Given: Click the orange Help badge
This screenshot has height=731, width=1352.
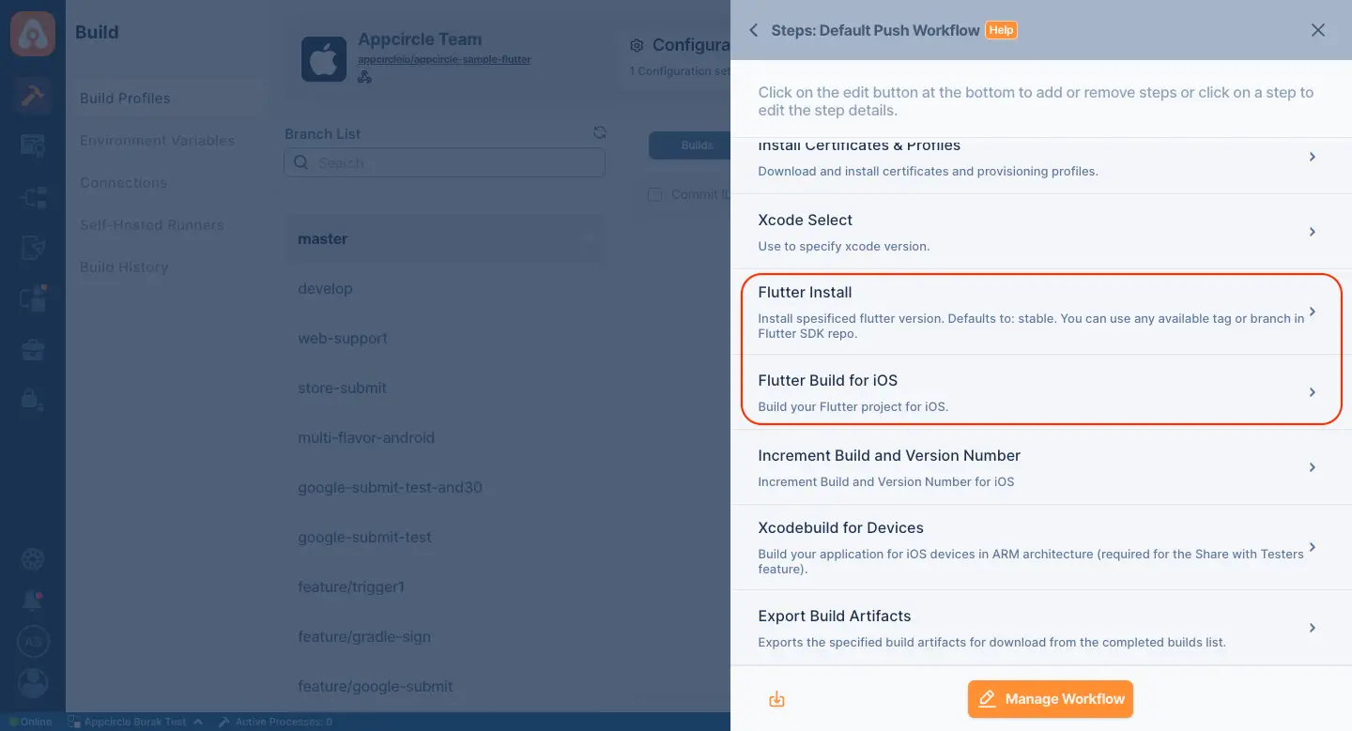Looking at the screenshot, I should coord(1001,30).
